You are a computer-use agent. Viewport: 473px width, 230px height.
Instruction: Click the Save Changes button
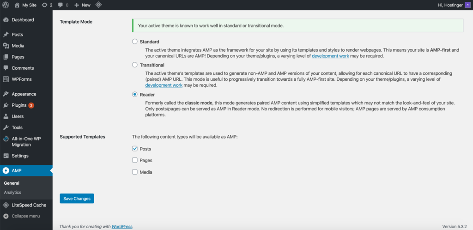tap(77, 199)
